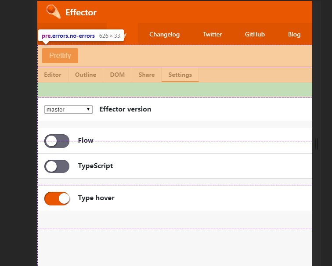
Task: Select the Settings tab
Action: point(180,75)
